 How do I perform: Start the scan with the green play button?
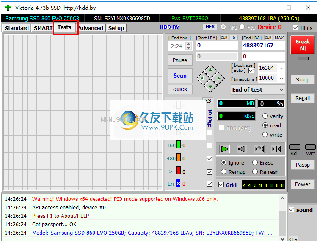[225, 149]
